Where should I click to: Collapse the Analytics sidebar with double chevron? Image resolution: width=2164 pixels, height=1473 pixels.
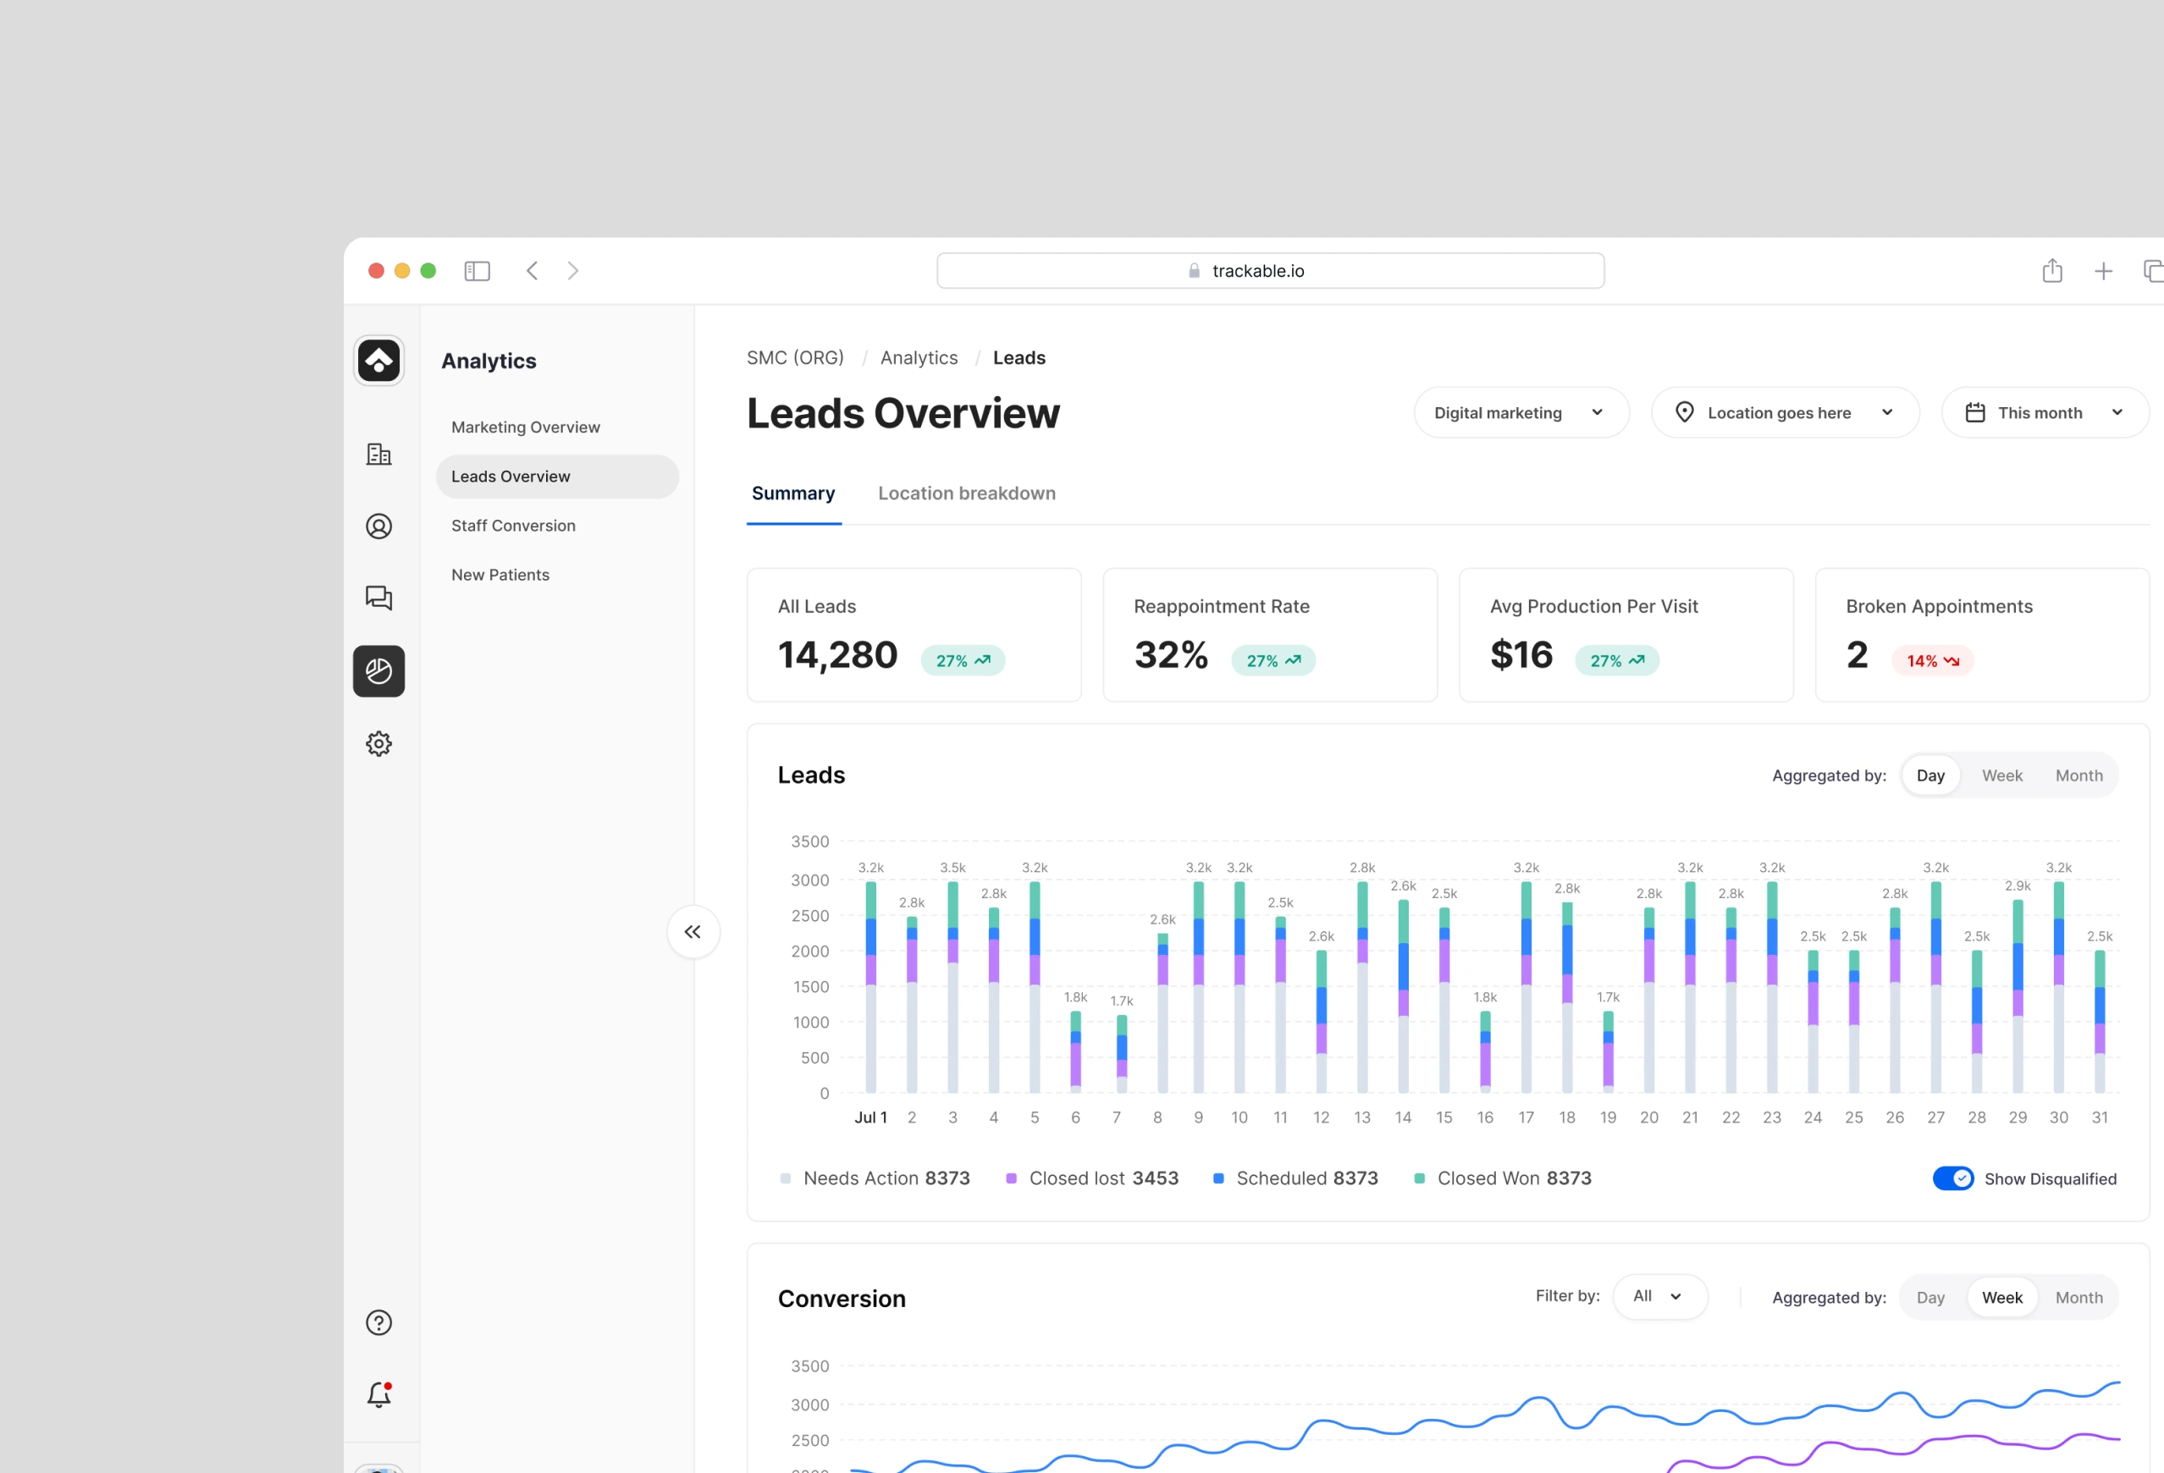(693, 931)
